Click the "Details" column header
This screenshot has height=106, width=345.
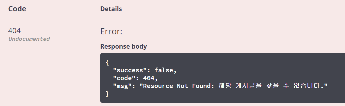pos(111,9)
